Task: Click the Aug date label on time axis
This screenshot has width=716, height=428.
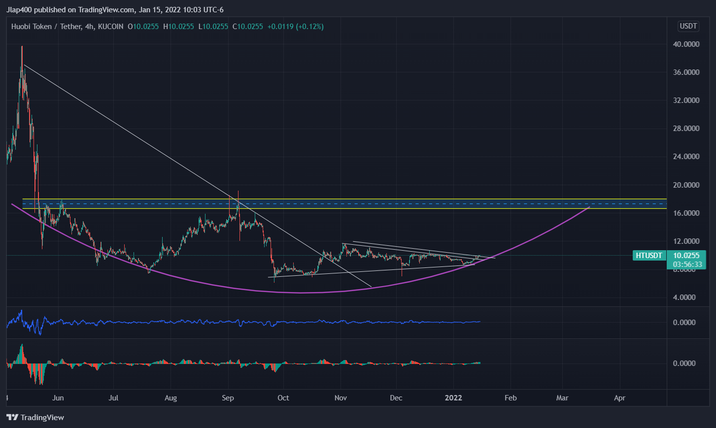Action: click(170, 397)
